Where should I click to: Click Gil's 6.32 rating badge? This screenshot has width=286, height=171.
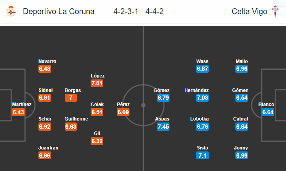[x=97, y=141]
